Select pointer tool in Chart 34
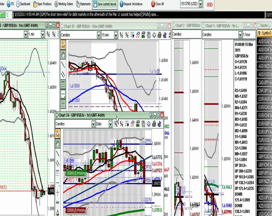The width and height of the screenshot is (272, 216). 57,134
